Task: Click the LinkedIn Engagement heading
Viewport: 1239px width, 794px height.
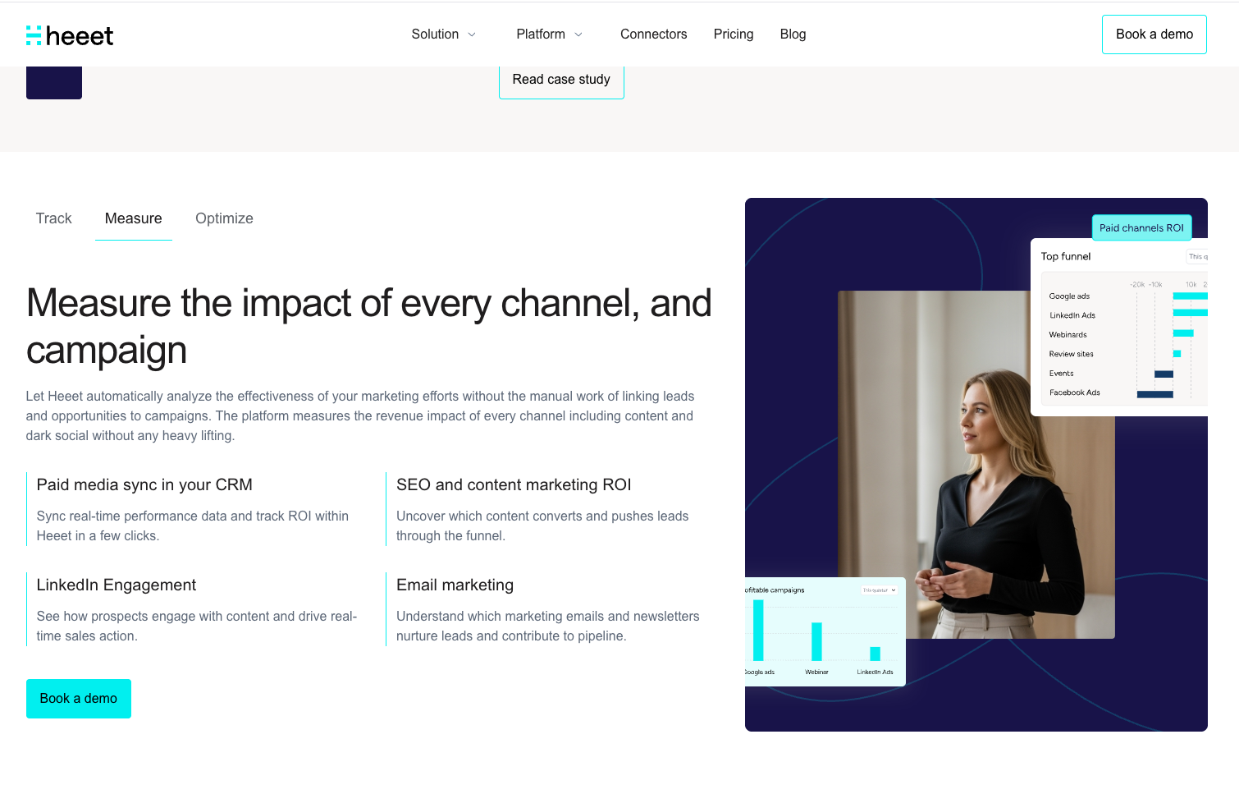Action: (117, 585)
